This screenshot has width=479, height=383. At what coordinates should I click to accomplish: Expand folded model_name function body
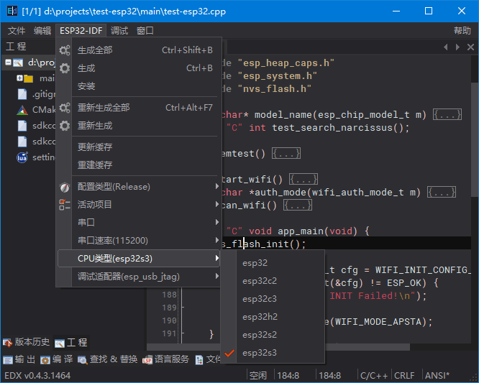click(447, 115)
